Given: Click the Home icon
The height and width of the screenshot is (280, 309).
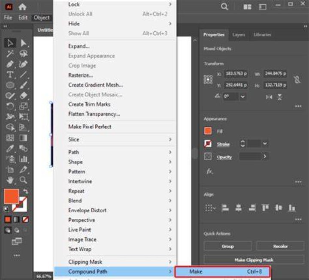Looking at the screenshot, I should coord(22,7).
